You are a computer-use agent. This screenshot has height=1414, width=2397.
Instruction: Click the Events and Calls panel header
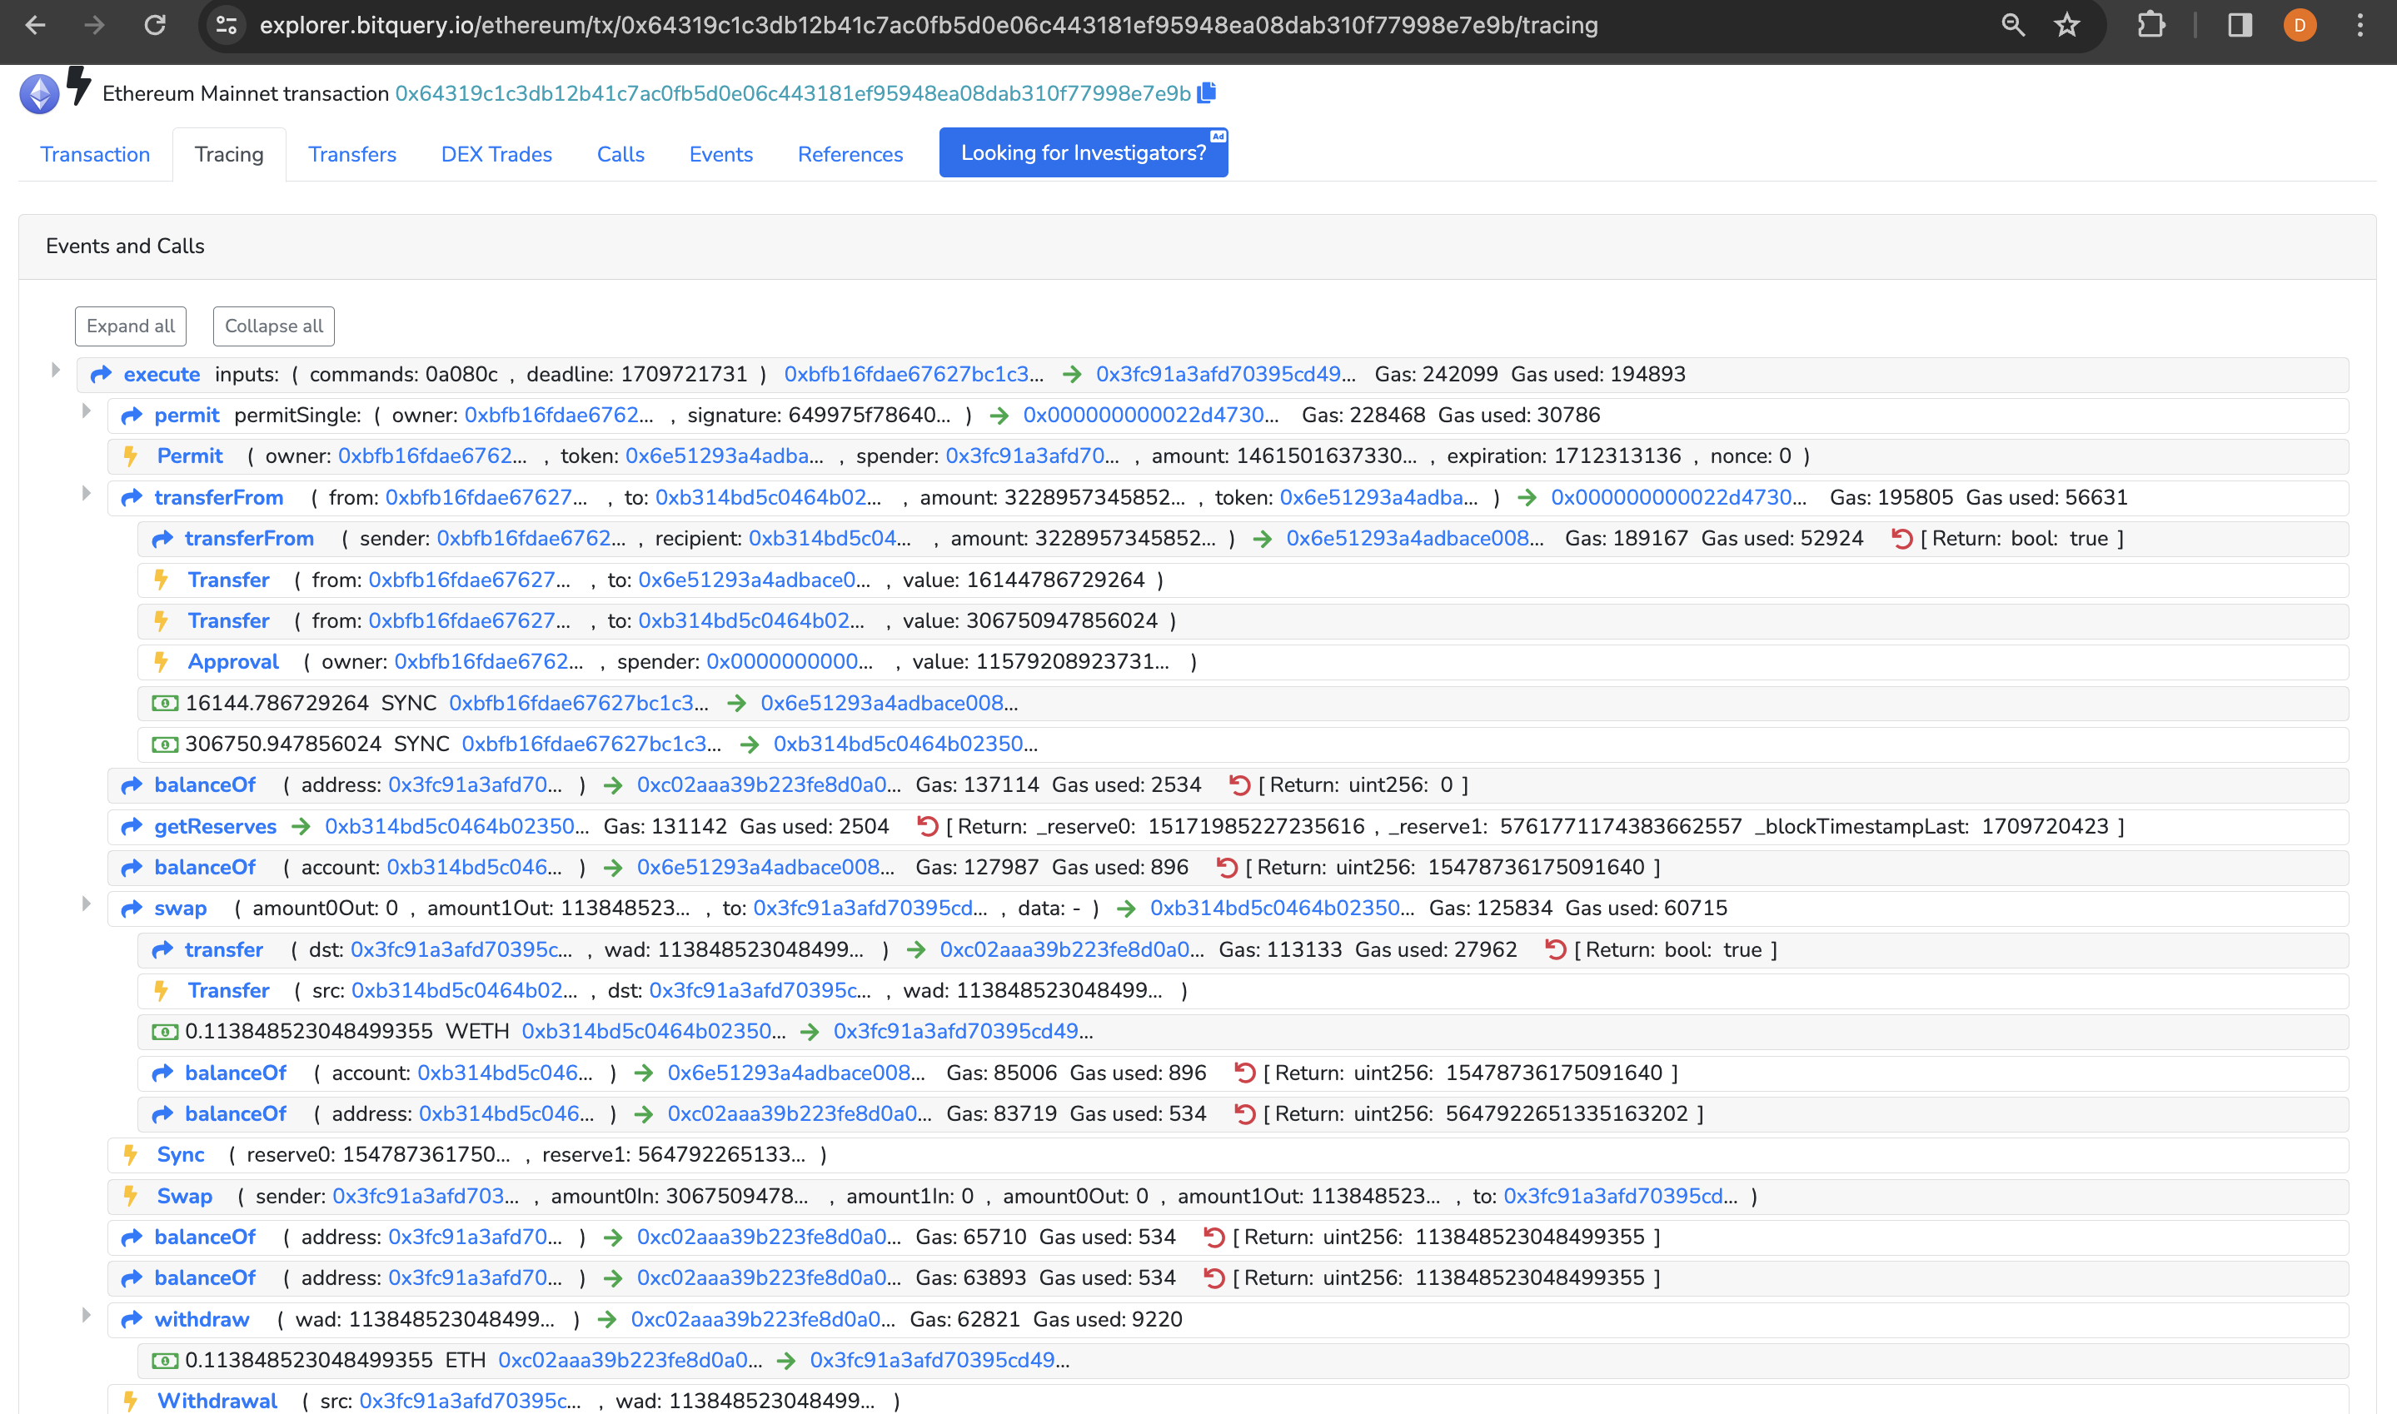pos(1198,246)
